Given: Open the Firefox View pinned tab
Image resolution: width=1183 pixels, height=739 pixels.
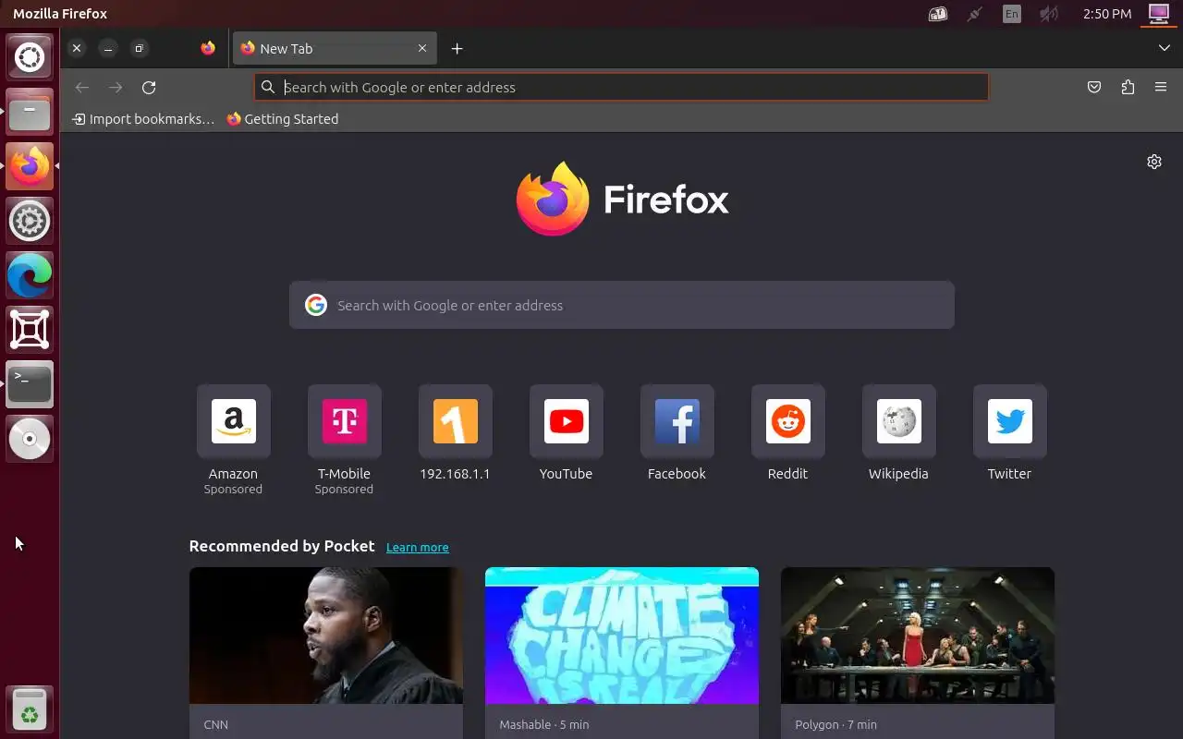Looking at the screenshot, I should (208, 48).
